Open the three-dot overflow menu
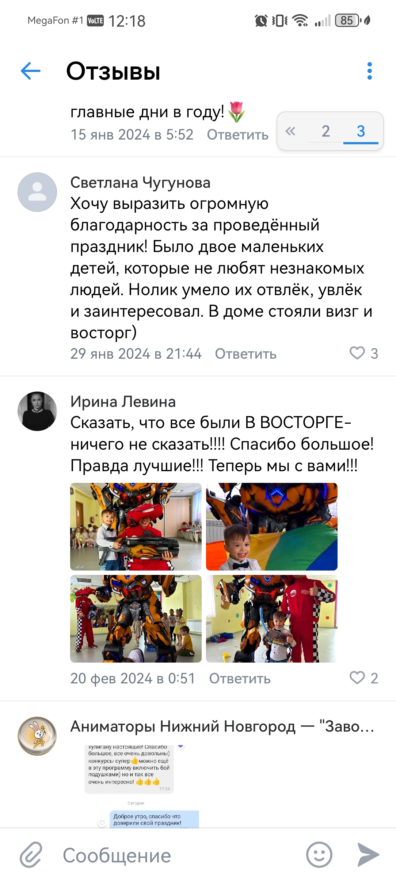Screen dimensions: 396x881 [370, 71]
